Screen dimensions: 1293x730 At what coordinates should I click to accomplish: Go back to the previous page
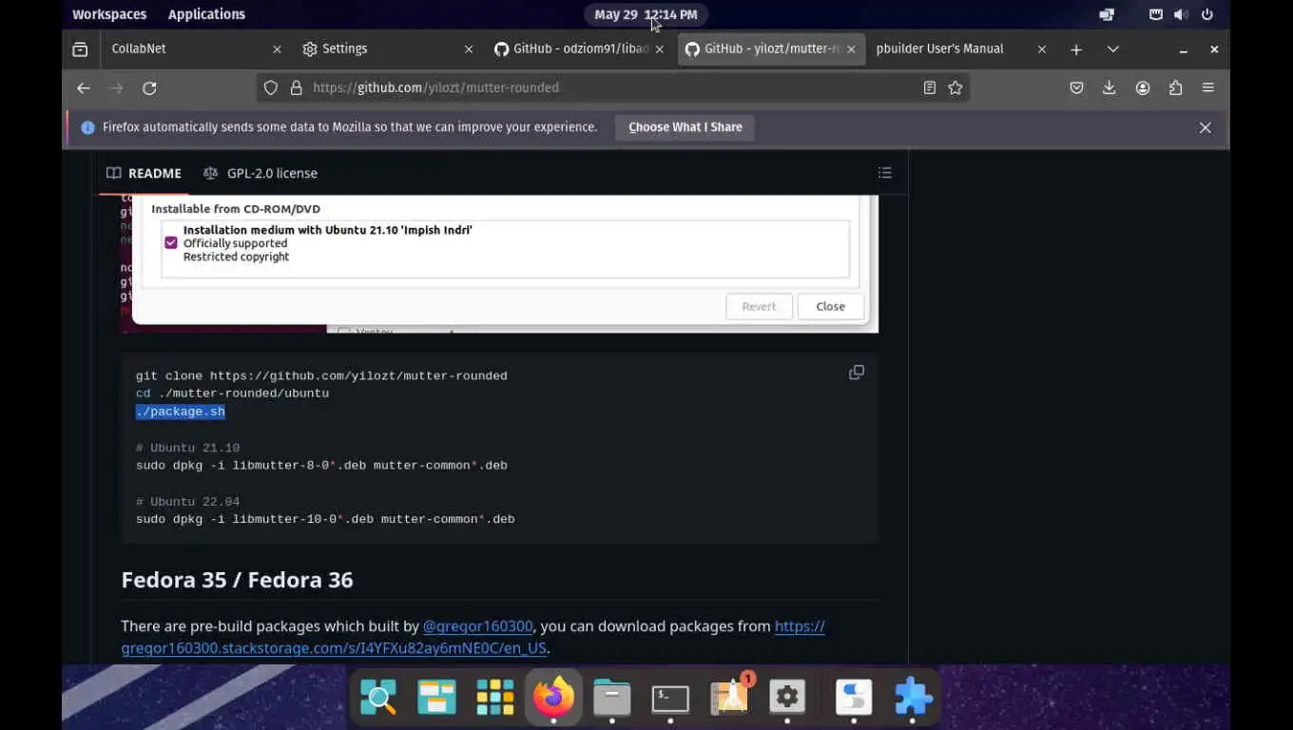84,87
